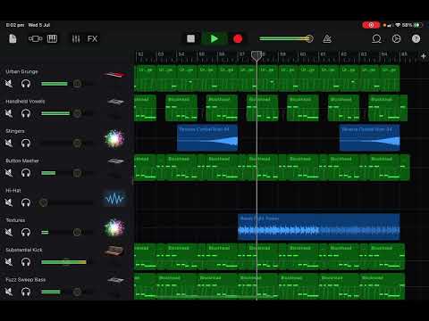Mute the Fuzz Sweep Bass track
The height and width of the screenshot is (321, 429).
pos(9,292)
